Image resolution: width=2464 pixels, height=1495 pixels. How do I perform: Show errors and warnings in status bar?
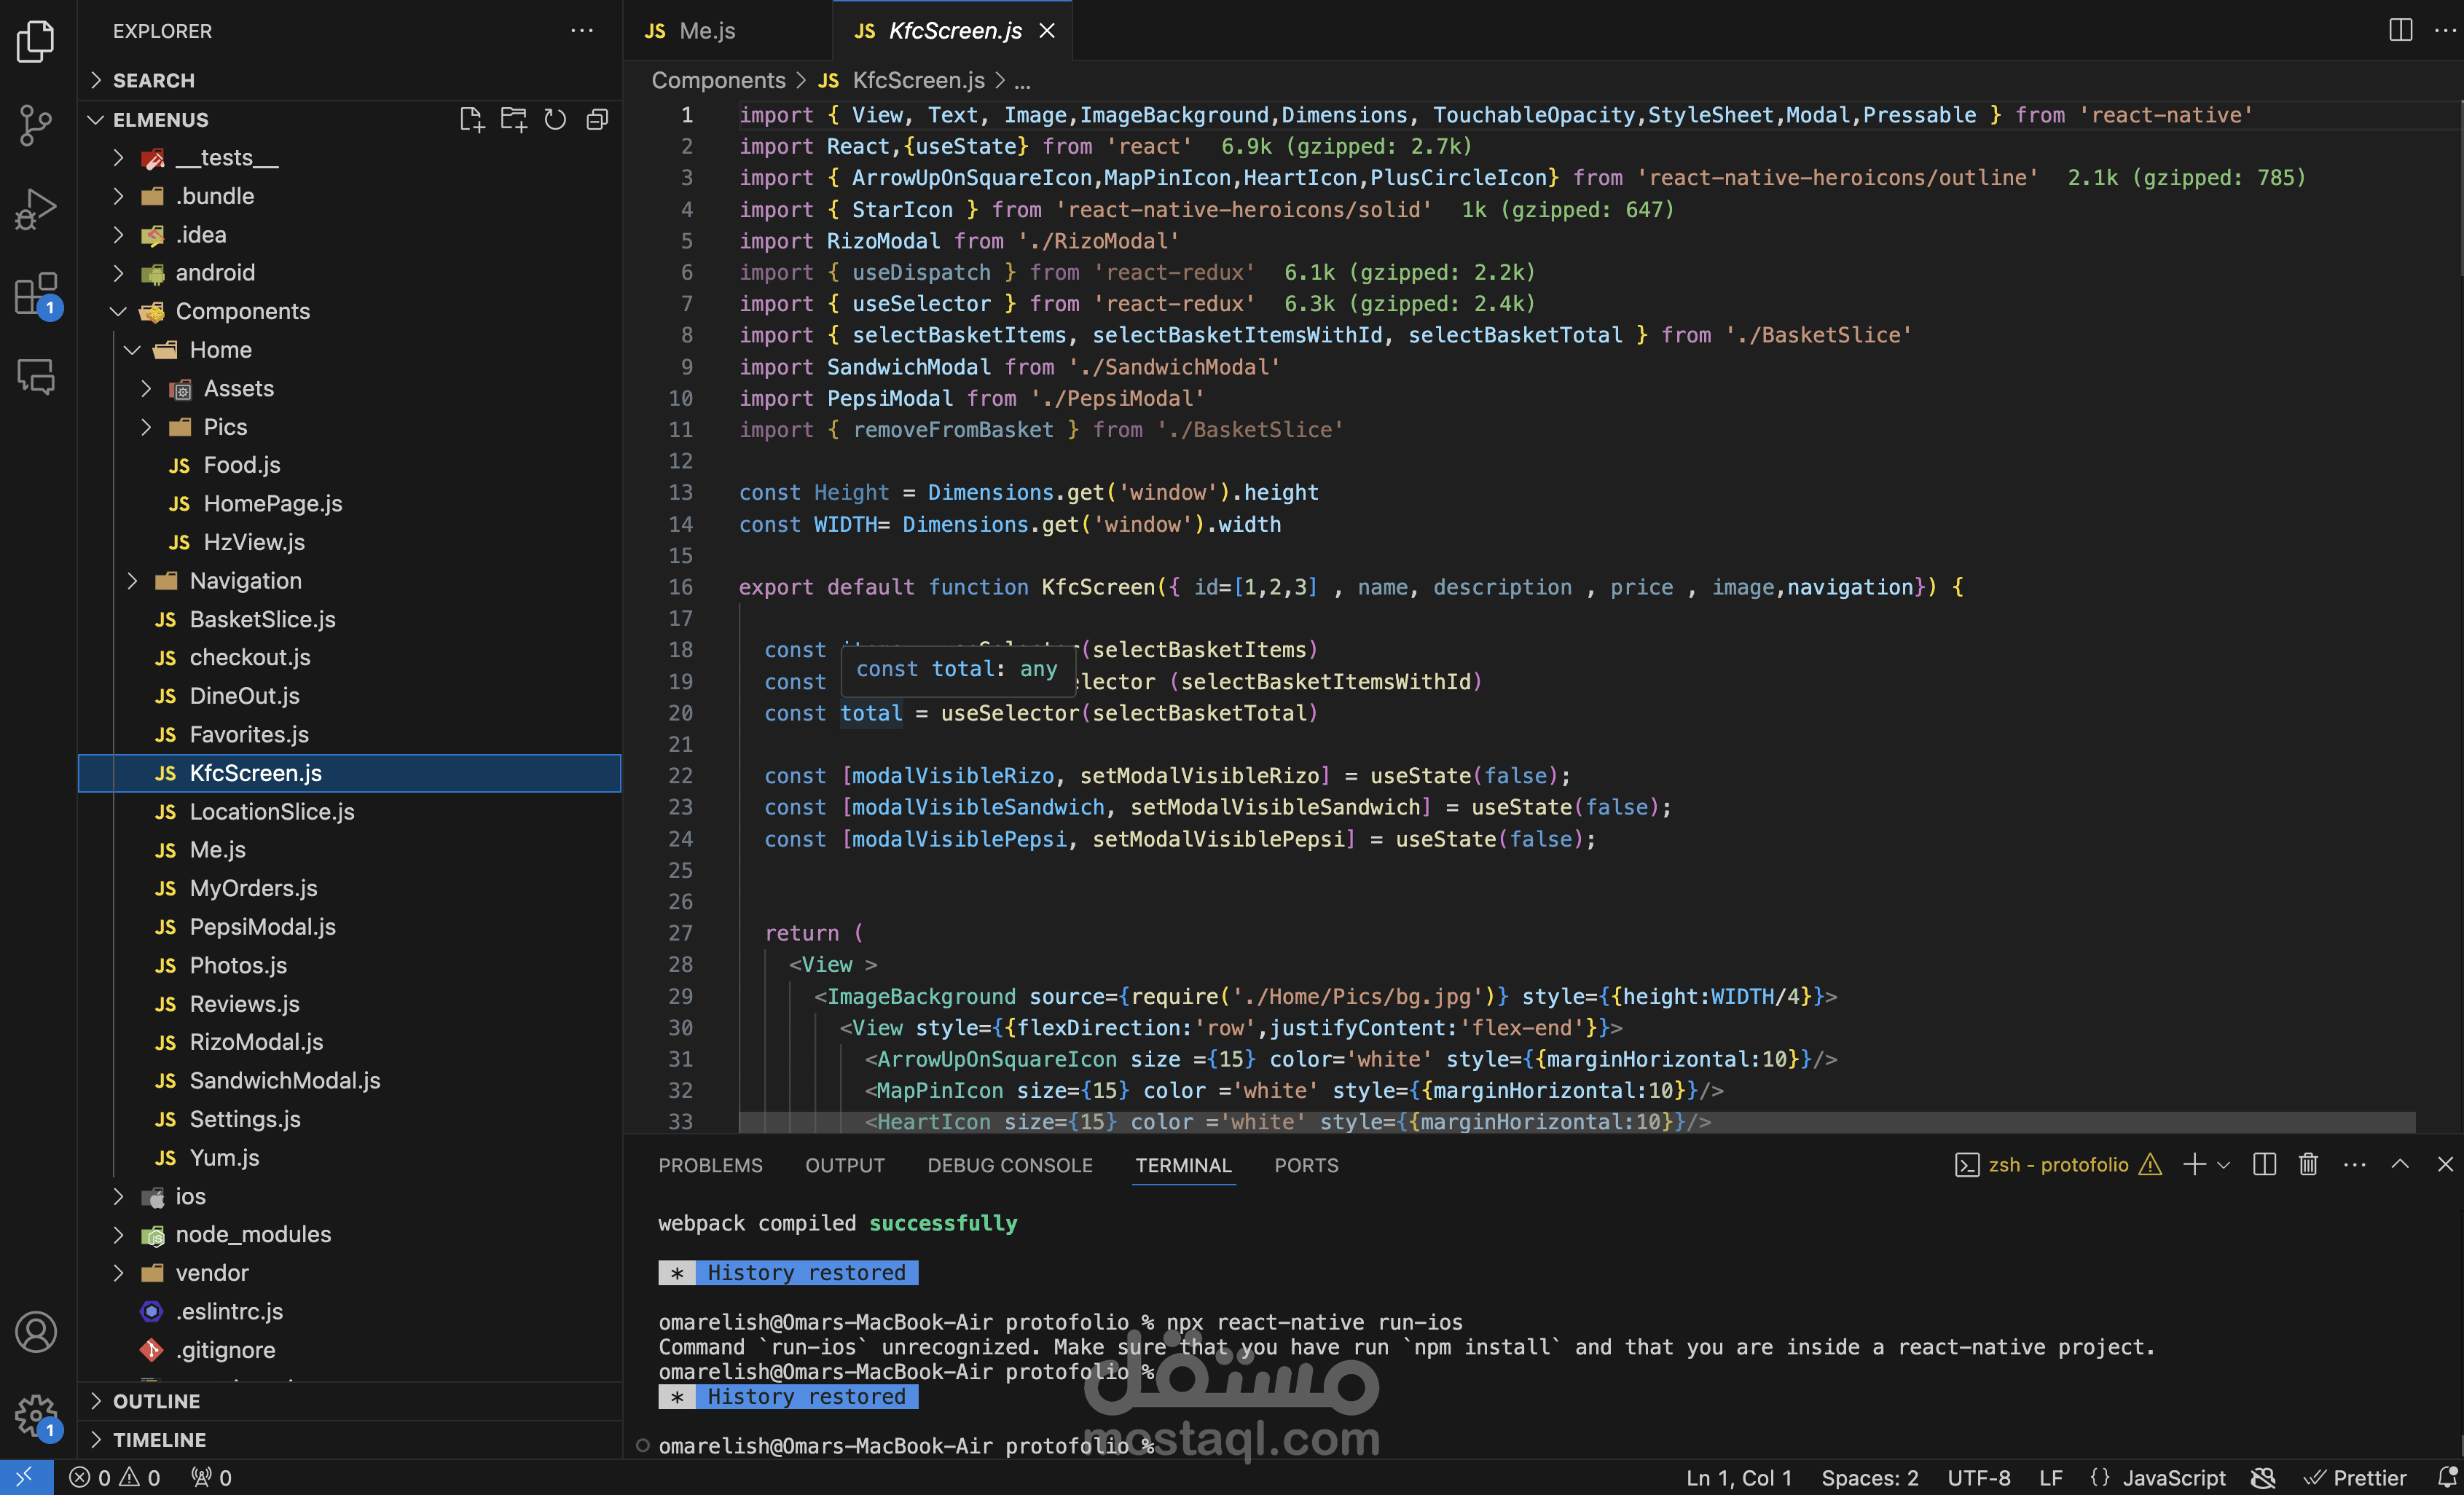coord(114,1477)
